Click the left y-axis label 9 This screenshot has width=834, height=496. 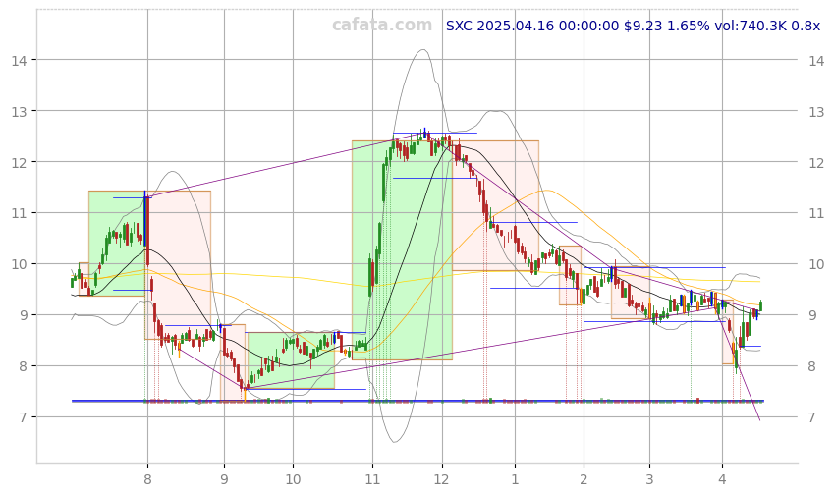click(24, 316)
